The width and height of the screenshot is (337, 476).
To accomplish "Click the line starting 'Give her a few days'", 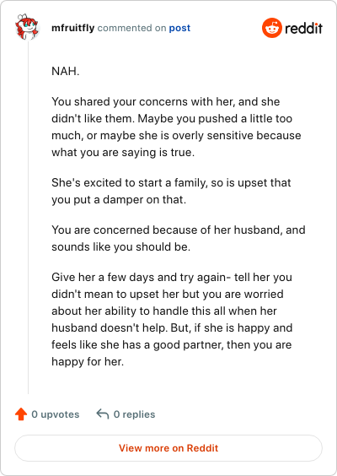I will [x=172, y=278].
